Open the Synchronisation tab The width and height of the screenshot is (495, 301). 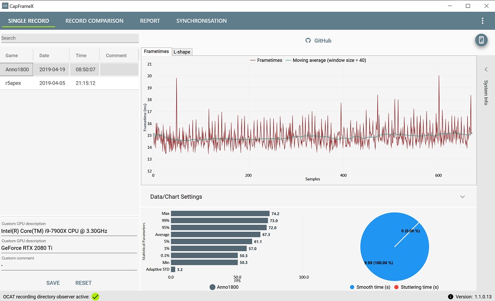pyautogui.click(x=201, y=21)
